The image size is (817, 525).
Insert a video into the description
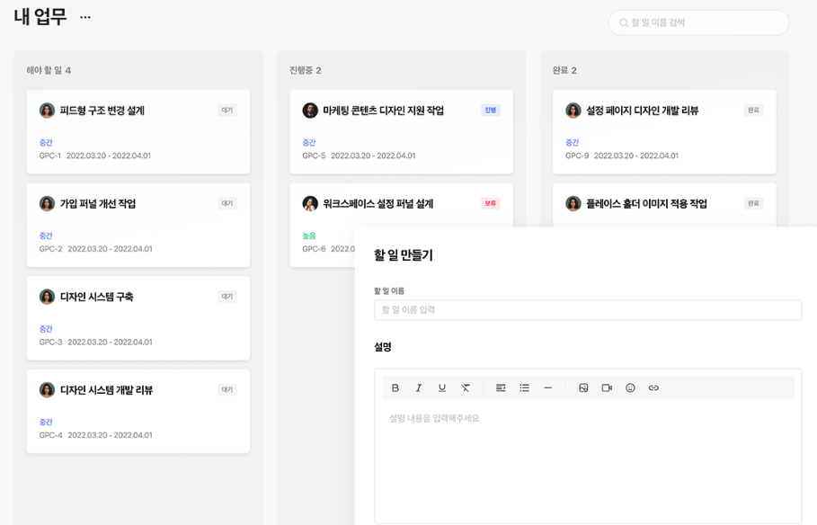pyautogui.click(x=607, y=388)
